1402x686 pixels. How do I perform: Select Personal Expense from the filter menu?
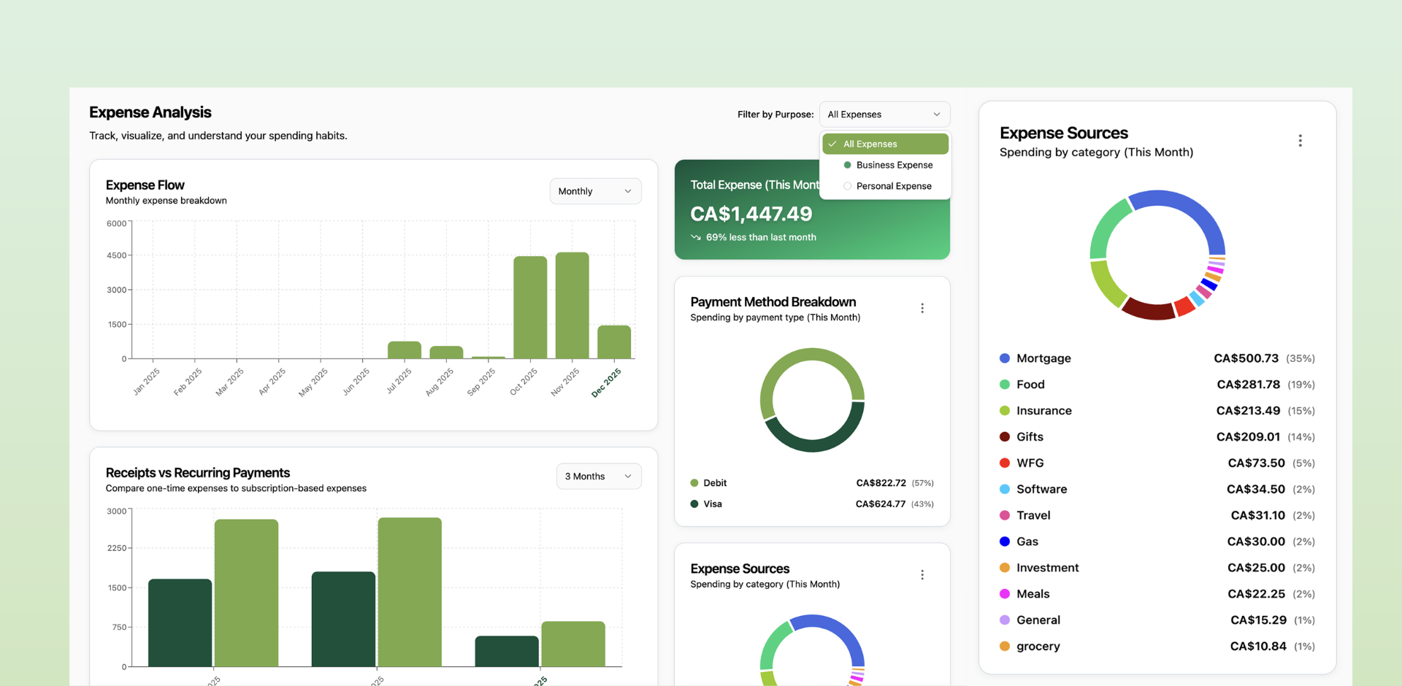[x=894, y=186]
